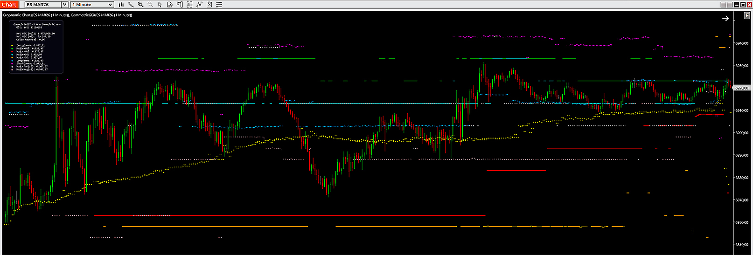
Task: Click the 6900,00 price axis label
Action: (742, 133)
